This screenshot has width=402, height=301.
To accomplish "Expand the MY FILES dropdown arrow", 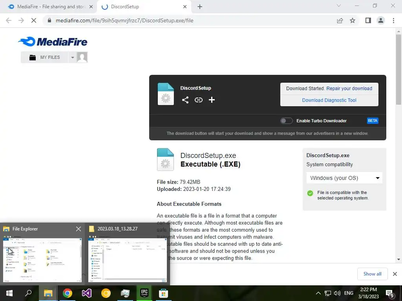I will pyautogui.click(x=73, y=57).
